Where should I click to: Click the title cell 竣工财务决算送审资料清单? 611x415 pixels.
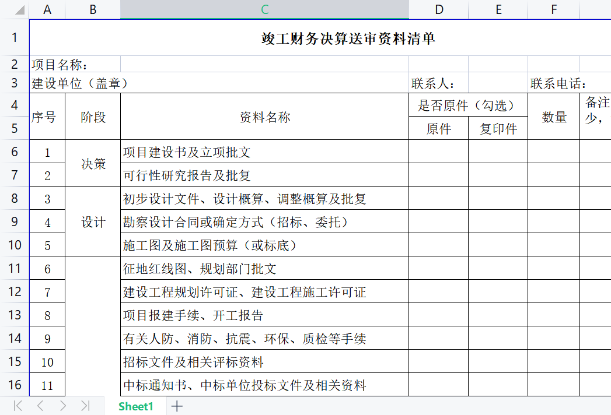click(348, 38)
